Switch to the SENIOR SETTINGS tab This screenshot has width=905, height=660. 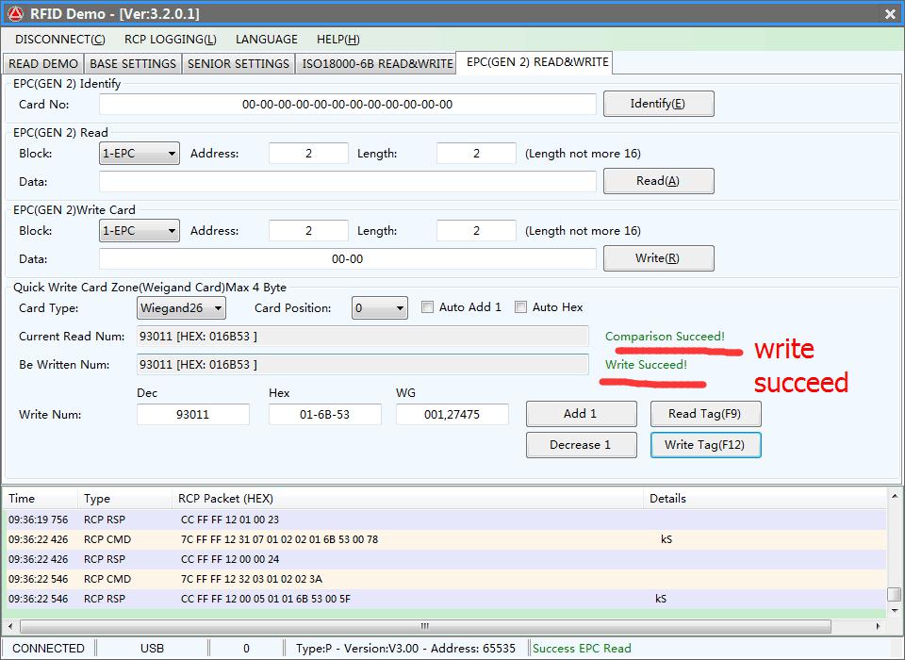pos(238,63)
